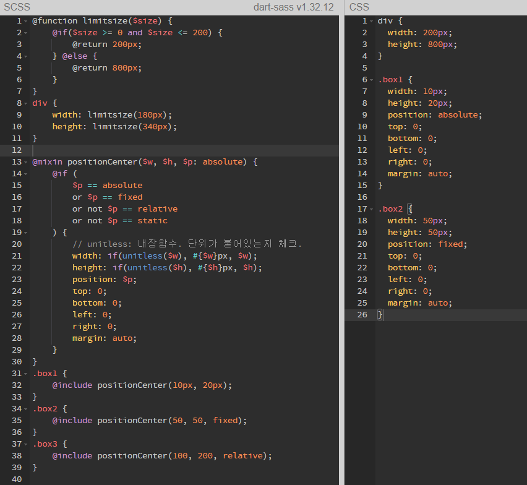Collapse the fold arrow on SCSS line 19
This screenshot has width=527, height=485.
point(26,233)
